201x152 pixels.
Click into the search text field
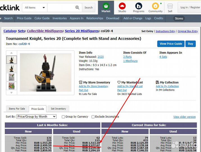(61, 8)
